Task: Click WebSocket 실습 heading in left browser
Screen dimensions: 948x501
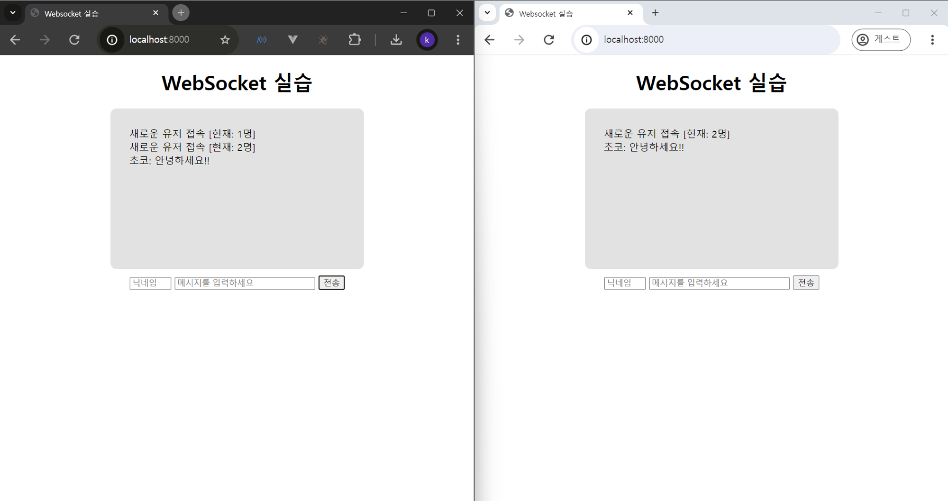Action: [x=237, y=83]
